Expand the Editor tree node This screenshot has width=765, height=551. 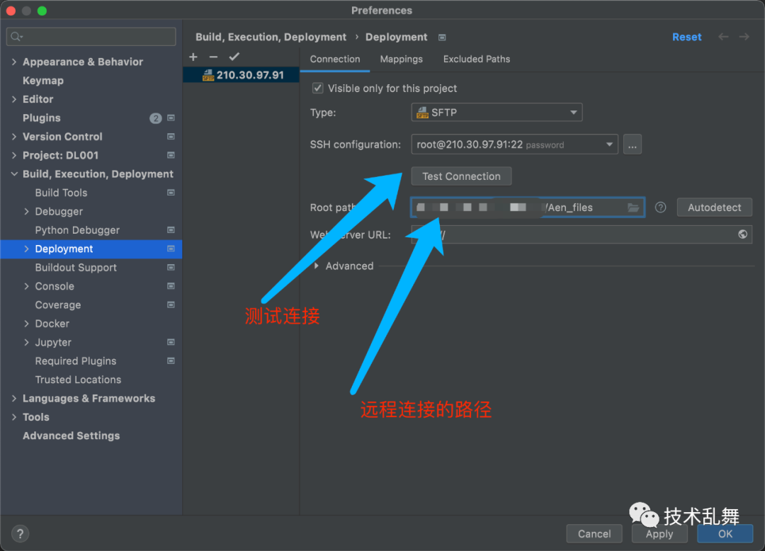pyautogui.click(x=14, y=99)
